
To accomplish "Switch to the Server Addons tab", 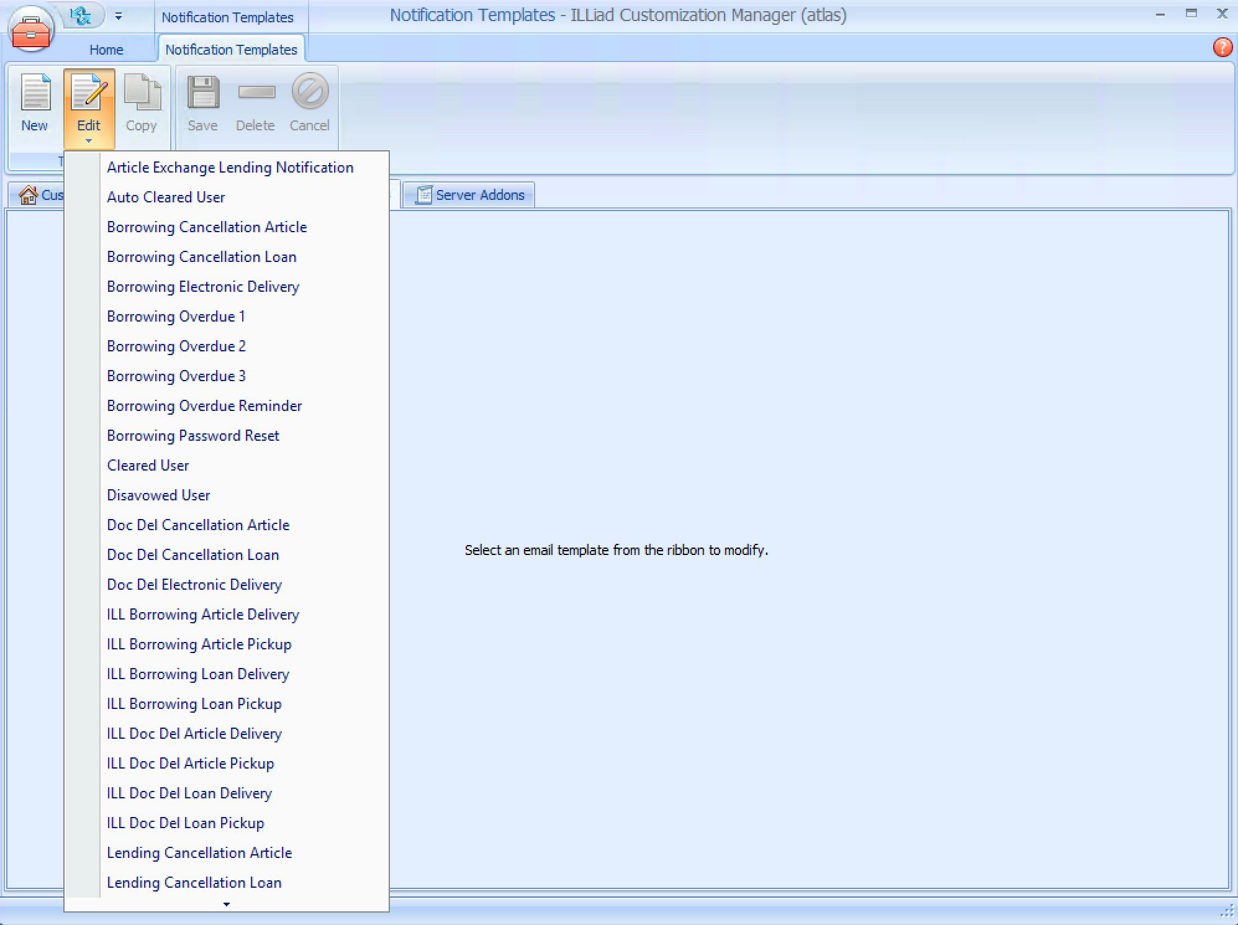I will 470,194.
